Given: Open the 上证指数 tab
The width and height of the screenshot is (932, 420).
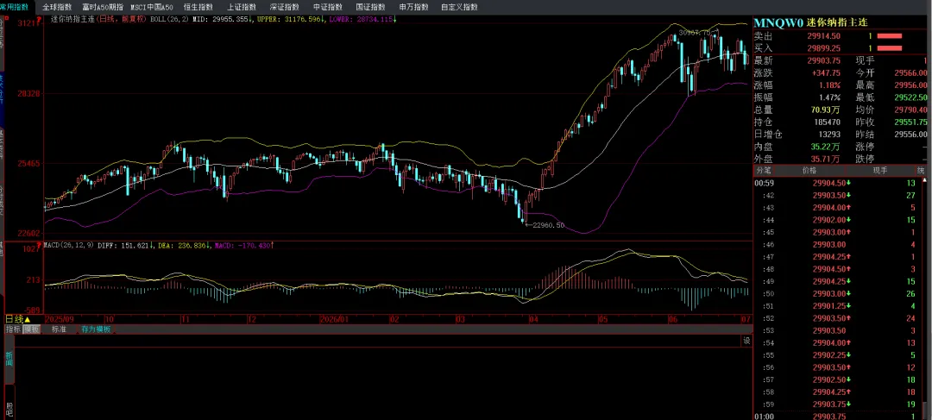Looking at the screenshot, I should [x=242, y=7].
